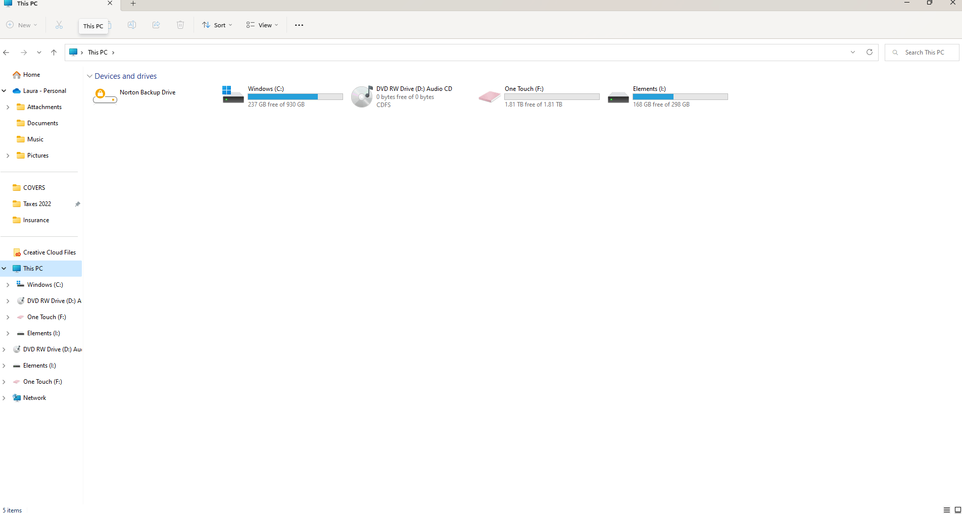Open the Refresh icon in the address bar
962x514 pixels.
[869, 52]
